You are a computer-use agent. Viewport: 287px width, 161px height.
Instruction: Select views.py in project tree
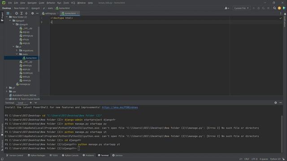coord(25,80)
